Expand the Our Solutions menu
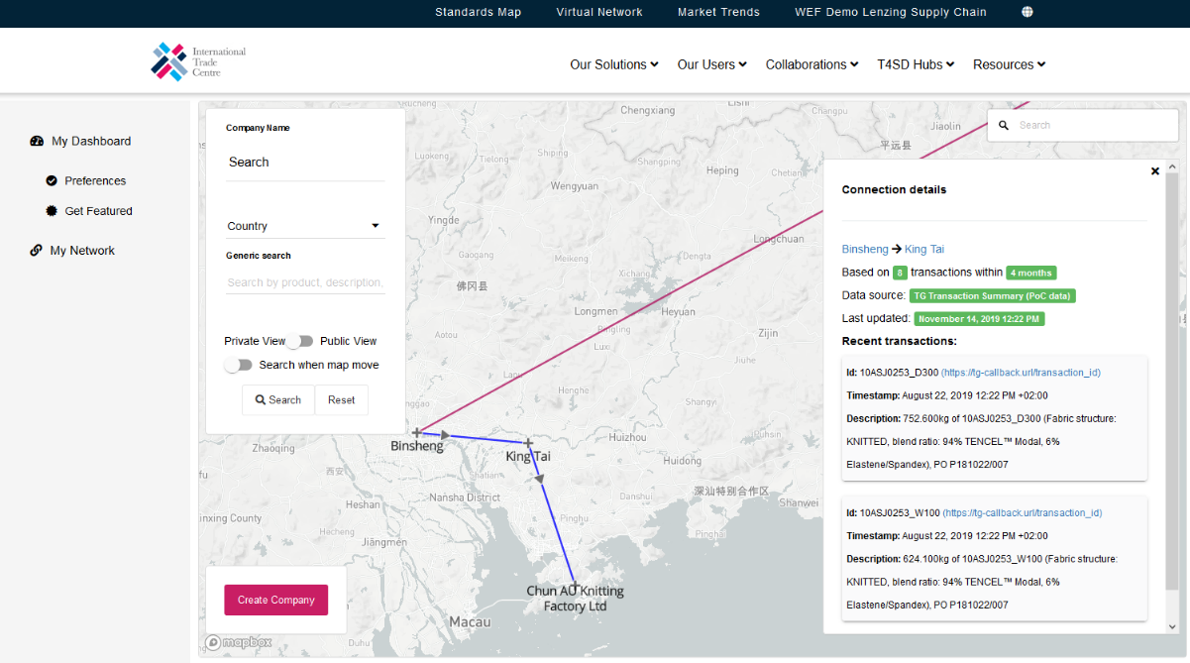The image size is (1190, 663). (x=613, y=64)
